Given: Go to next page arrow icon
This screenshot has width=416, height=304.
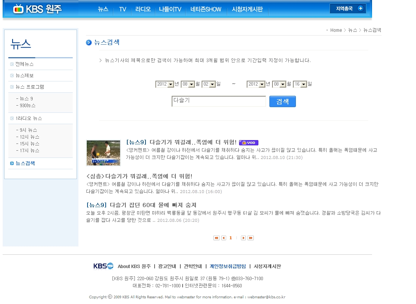Looking at the screenshot, I should 243,238.
